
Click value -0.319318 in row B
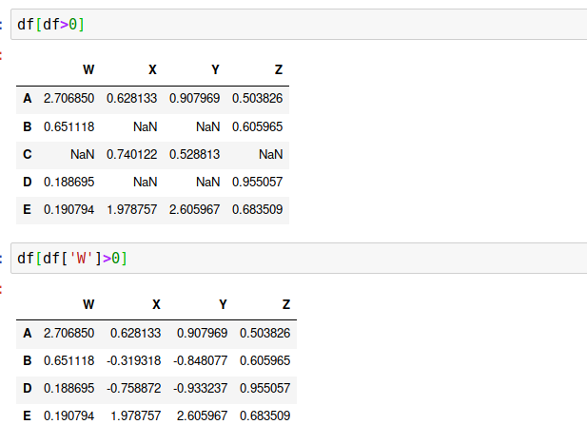[x=133, y=360]
